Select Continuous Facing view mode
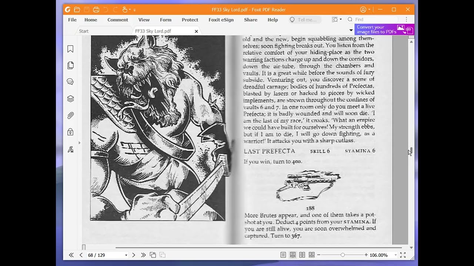474x266 pixels. click(312, 255)
